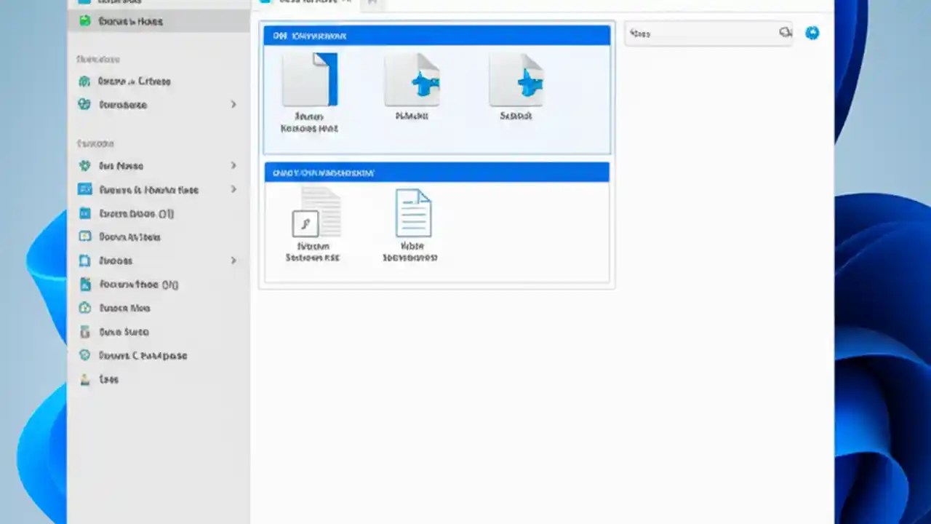Click the search magnifier icon in search box
The height and width of the screenshot is (524, 931).
pos(786,32)
